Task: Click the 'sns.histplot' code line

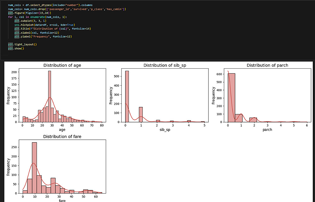Action: coord(45,25)
